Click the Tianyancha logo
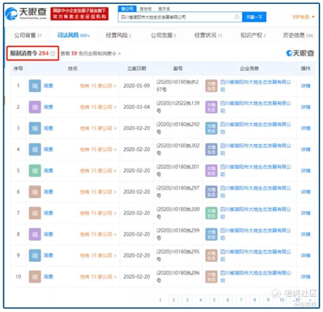Image resolution: width=323 pixels, height=312 pixels. point(26,14)
